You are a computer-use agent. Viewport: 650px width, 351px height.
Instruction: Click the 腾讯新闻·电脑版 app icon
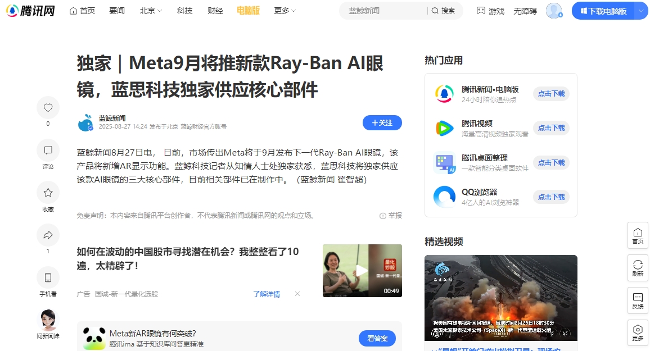[x=444, y=94]
